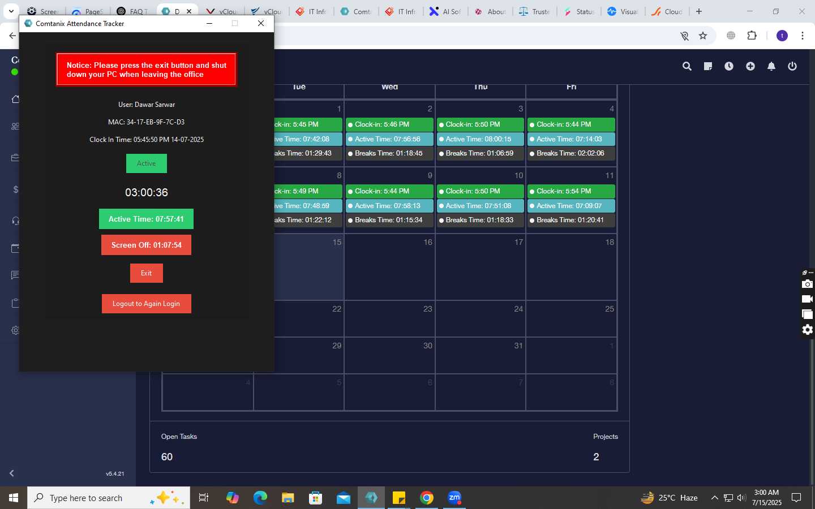Click the Active Time 07:57:41 green button

click(146, 219)
